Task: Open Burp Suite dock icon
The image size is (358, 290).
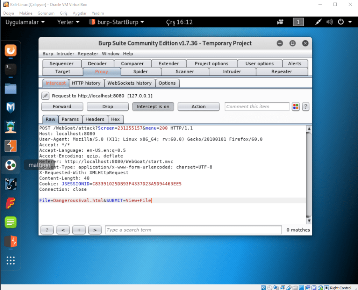Action: (10, 146)
